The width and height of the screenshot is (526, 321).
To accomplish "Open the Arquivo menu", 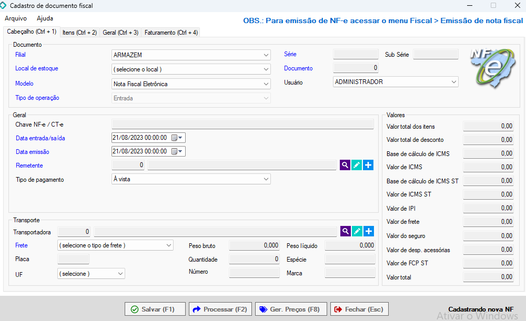I will click(16, 18).
